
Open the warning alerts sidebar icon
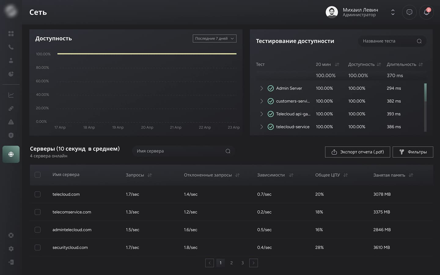(11, 122)
